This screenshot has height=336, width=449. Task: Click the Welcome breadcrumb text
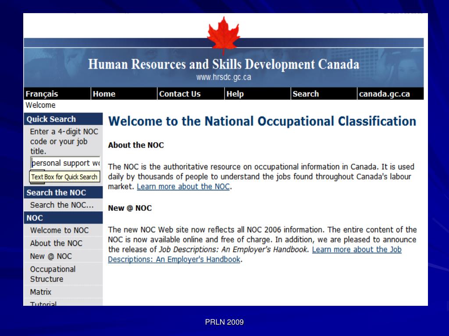(40, 105)
